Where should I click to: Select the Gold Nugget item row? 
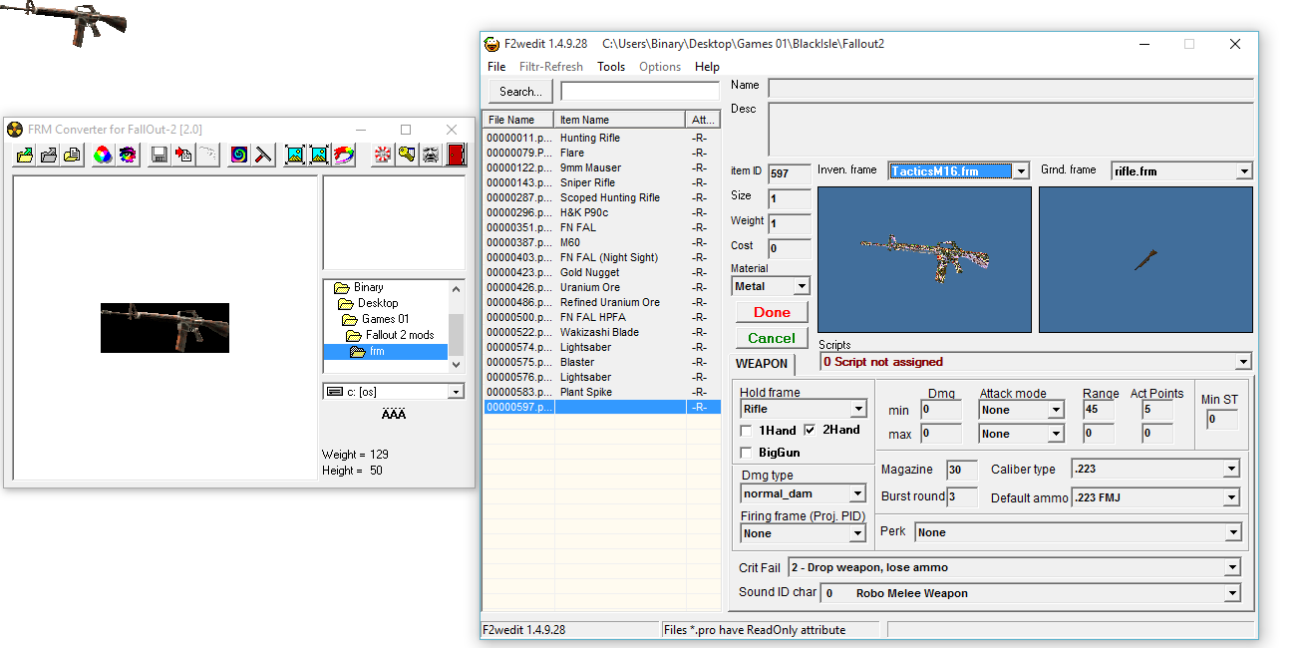tap(601, 272)
